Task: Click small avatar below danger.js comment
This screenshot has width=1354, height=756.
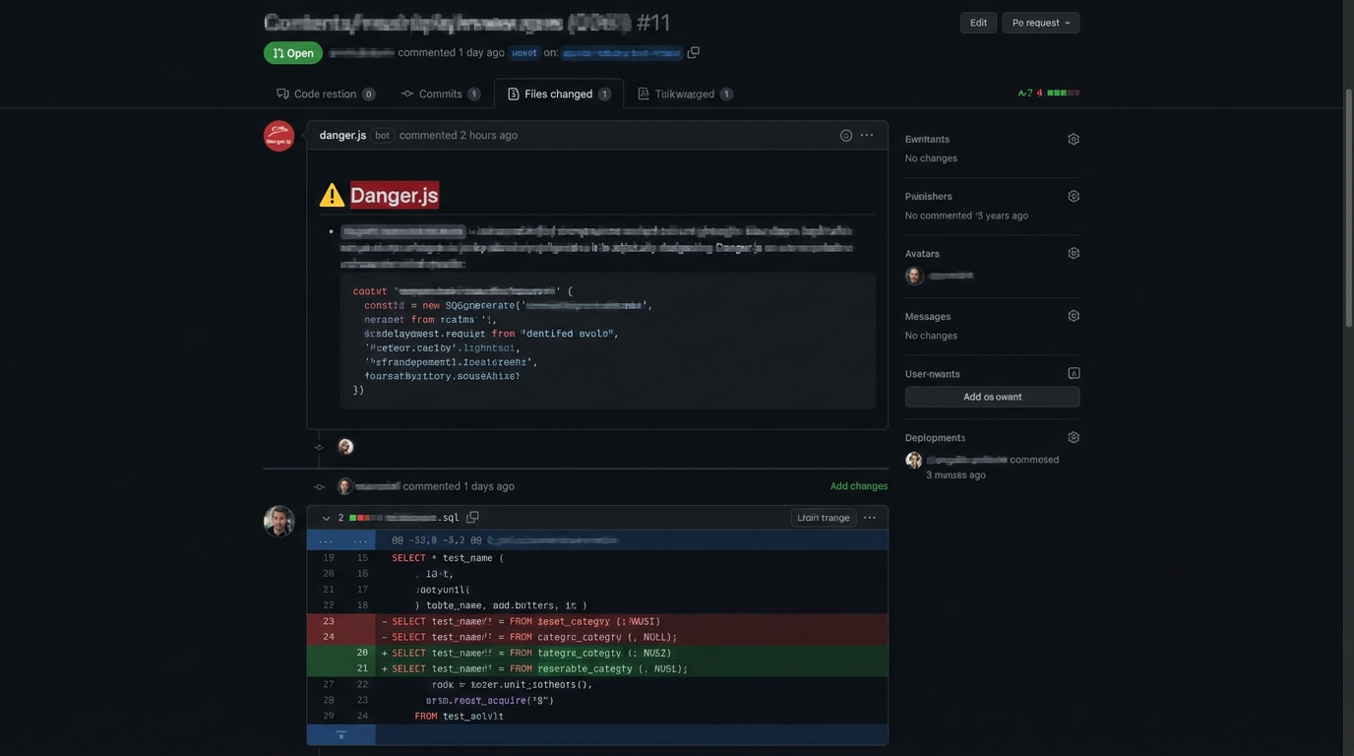Action: pos(345,447)
